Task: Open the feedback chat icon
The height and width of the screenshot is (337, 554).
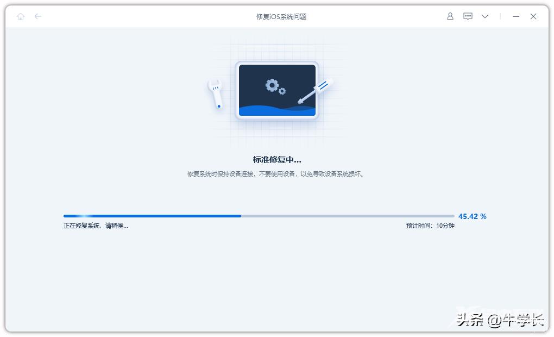Action: [468, 16]
